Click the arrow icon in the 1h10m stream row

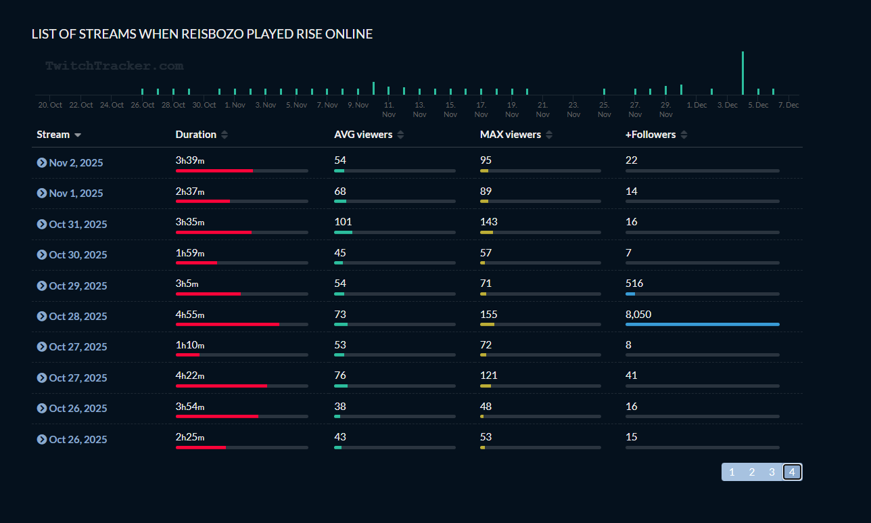click(41, 346)
